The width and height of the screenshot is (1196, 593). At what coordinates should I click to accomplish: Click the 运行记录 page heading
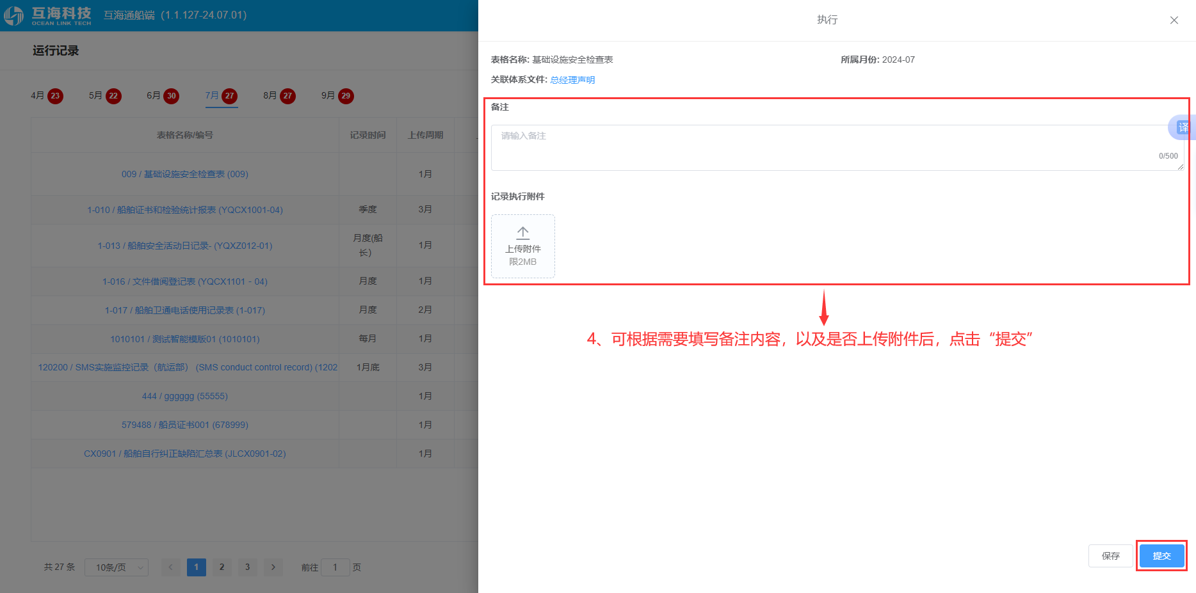click(56, 51)
